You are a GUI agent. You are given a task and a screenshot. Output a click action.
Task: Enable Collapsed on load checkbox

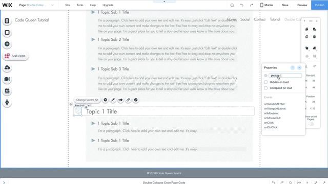click(x=265, y=88)
